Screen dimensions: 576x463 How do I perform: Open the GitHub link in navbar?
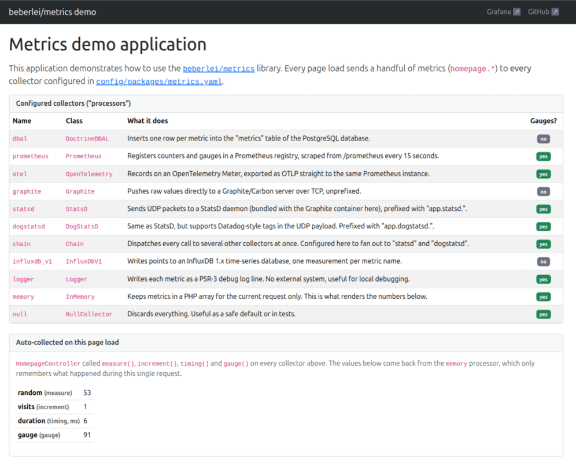tap(543, 12)
